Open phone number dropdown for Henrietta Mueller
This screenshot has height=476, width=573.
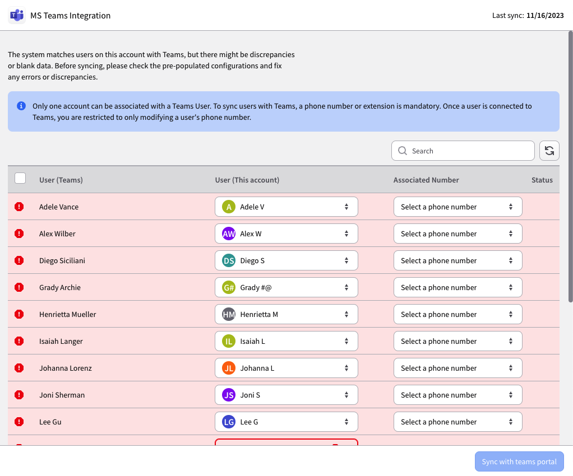pos(458,314)
